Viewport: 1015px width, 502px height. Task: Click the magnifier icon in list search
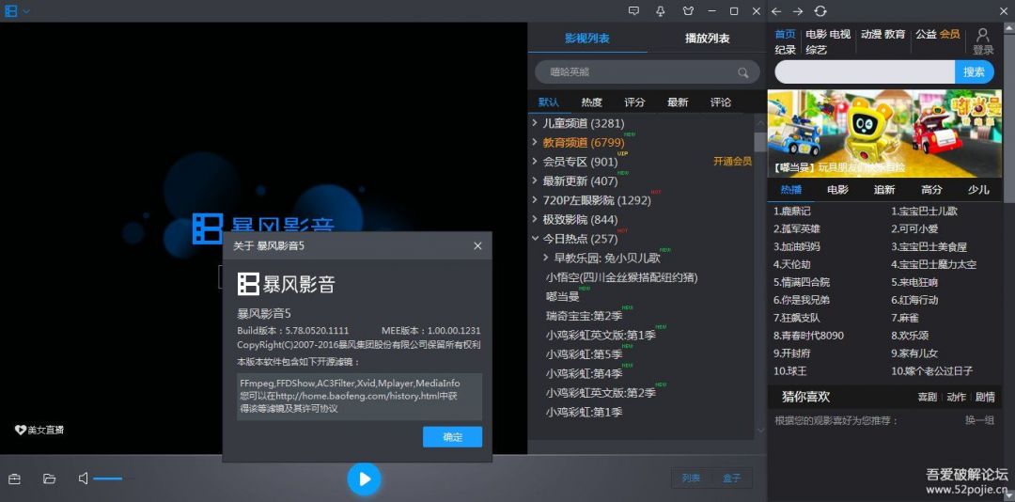743,72
